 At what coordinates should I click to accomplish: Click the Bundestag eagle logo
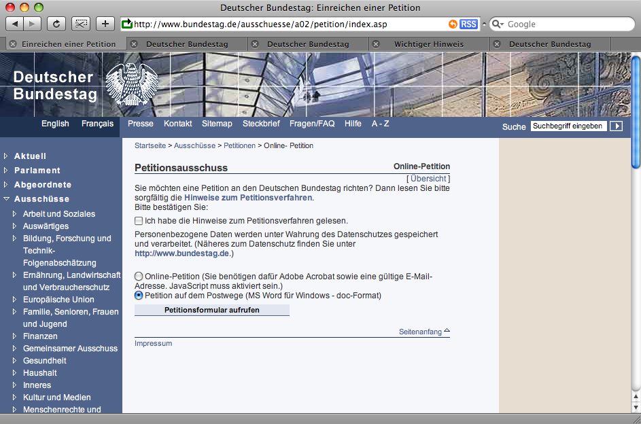click(131, 84)
